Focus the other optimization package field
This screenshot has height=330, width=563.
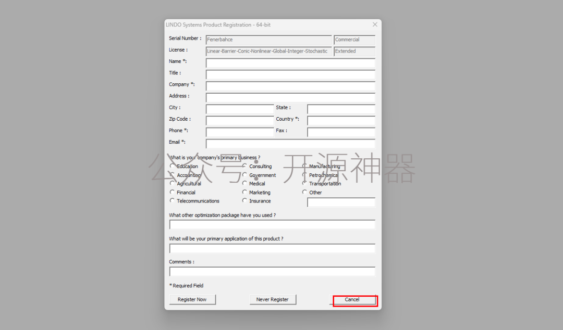click(x=272, y=224)
